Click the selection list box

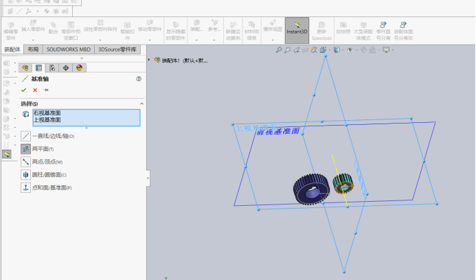[87, 118]
